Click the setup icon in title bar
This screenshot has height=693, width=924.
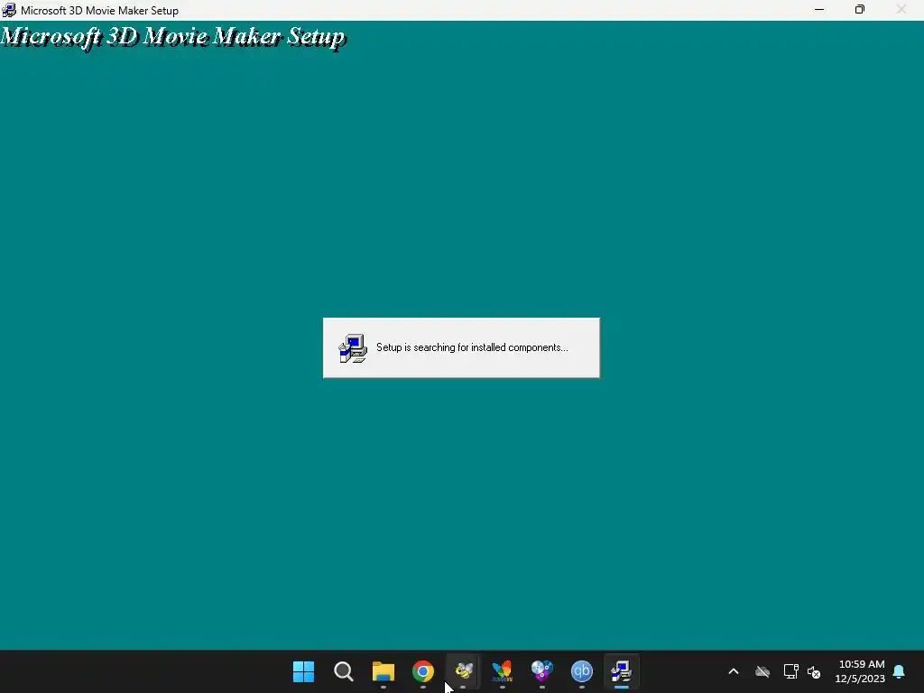pos(9,10)
